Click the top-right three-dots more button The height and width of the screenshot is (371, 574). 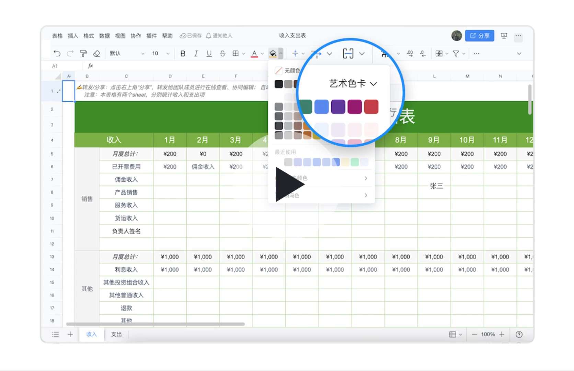518,36
